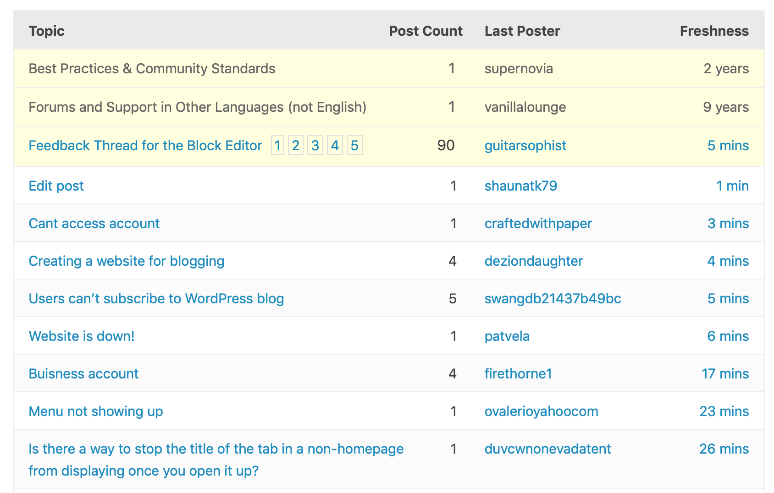Open the Buisness account topic
Viewport: 774px width, 493px height.
(x=83, y=373)
